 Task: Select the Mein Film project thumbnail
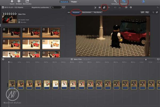(x=10, y=18)
